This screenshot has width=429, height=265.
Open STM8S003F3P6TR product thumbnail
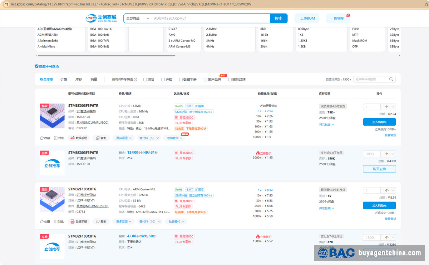tap(52, 116)
